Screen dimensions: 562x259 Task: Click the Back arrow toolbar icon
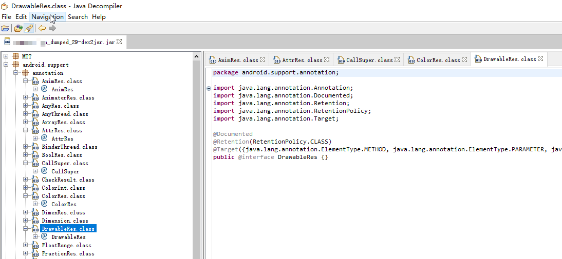42,28
